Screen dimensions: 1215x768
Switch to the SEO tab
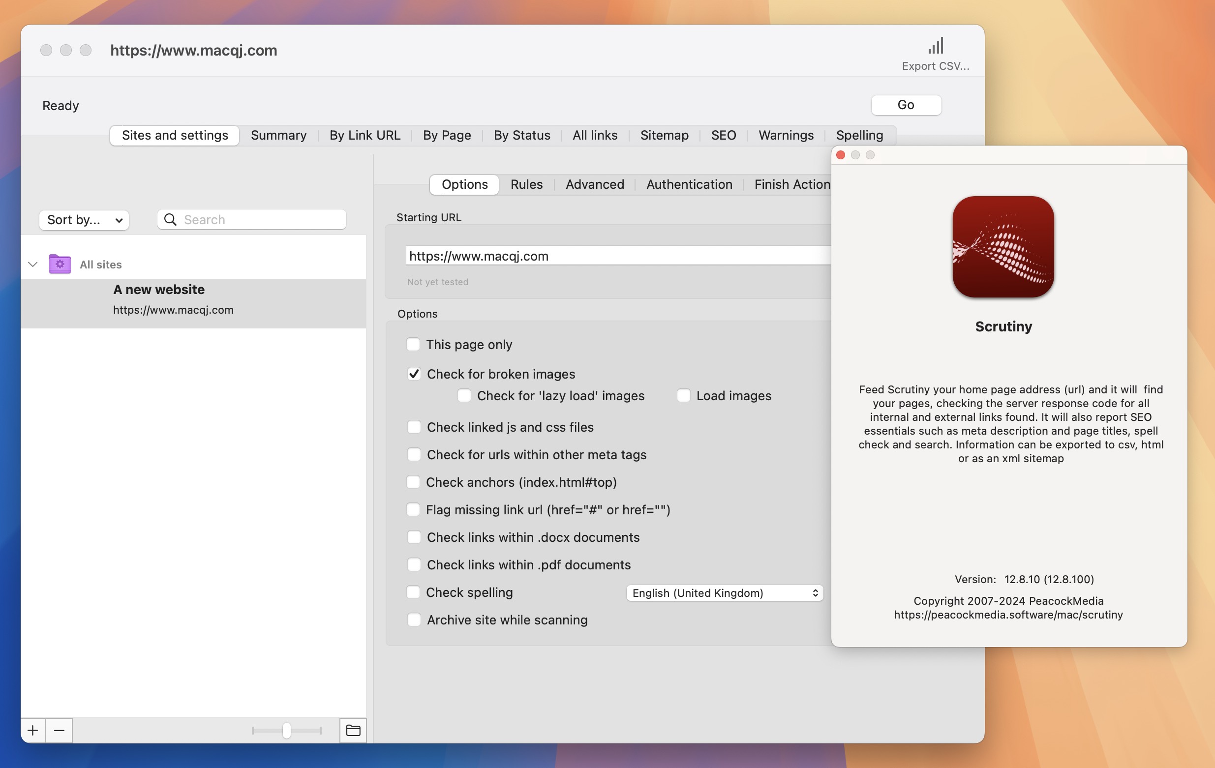coord(723,135)
